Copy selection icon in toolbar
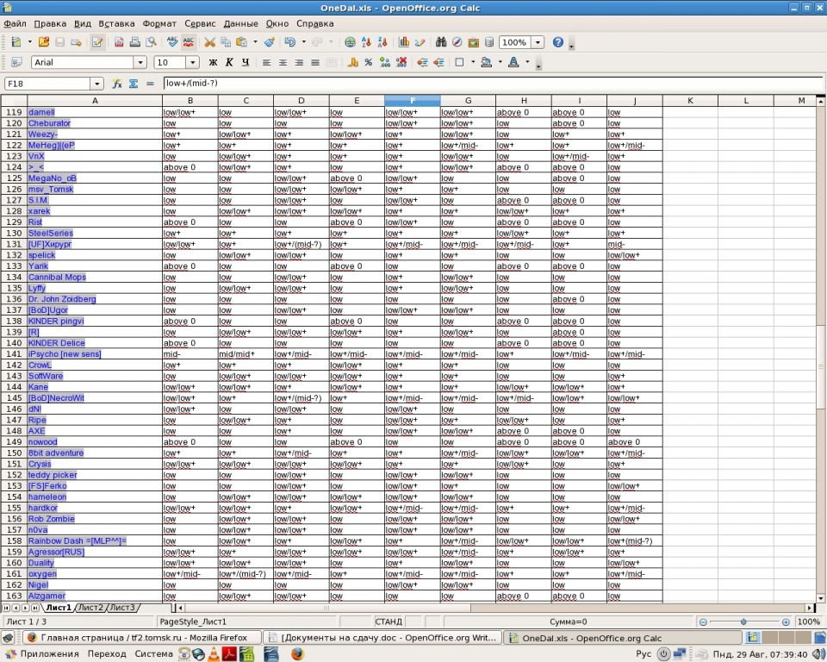The image size is (827, 662). click(226, 42)
